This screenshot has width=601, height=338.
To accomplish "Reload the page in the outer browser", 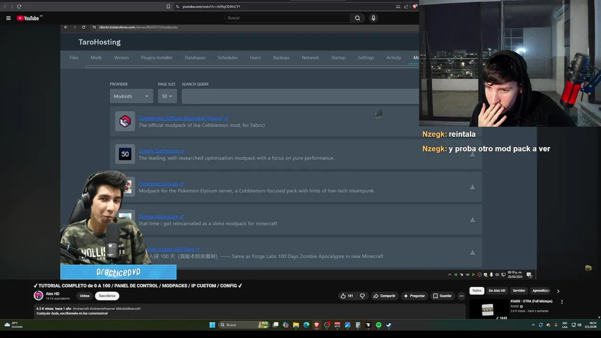I will click(x=19, y=7).
